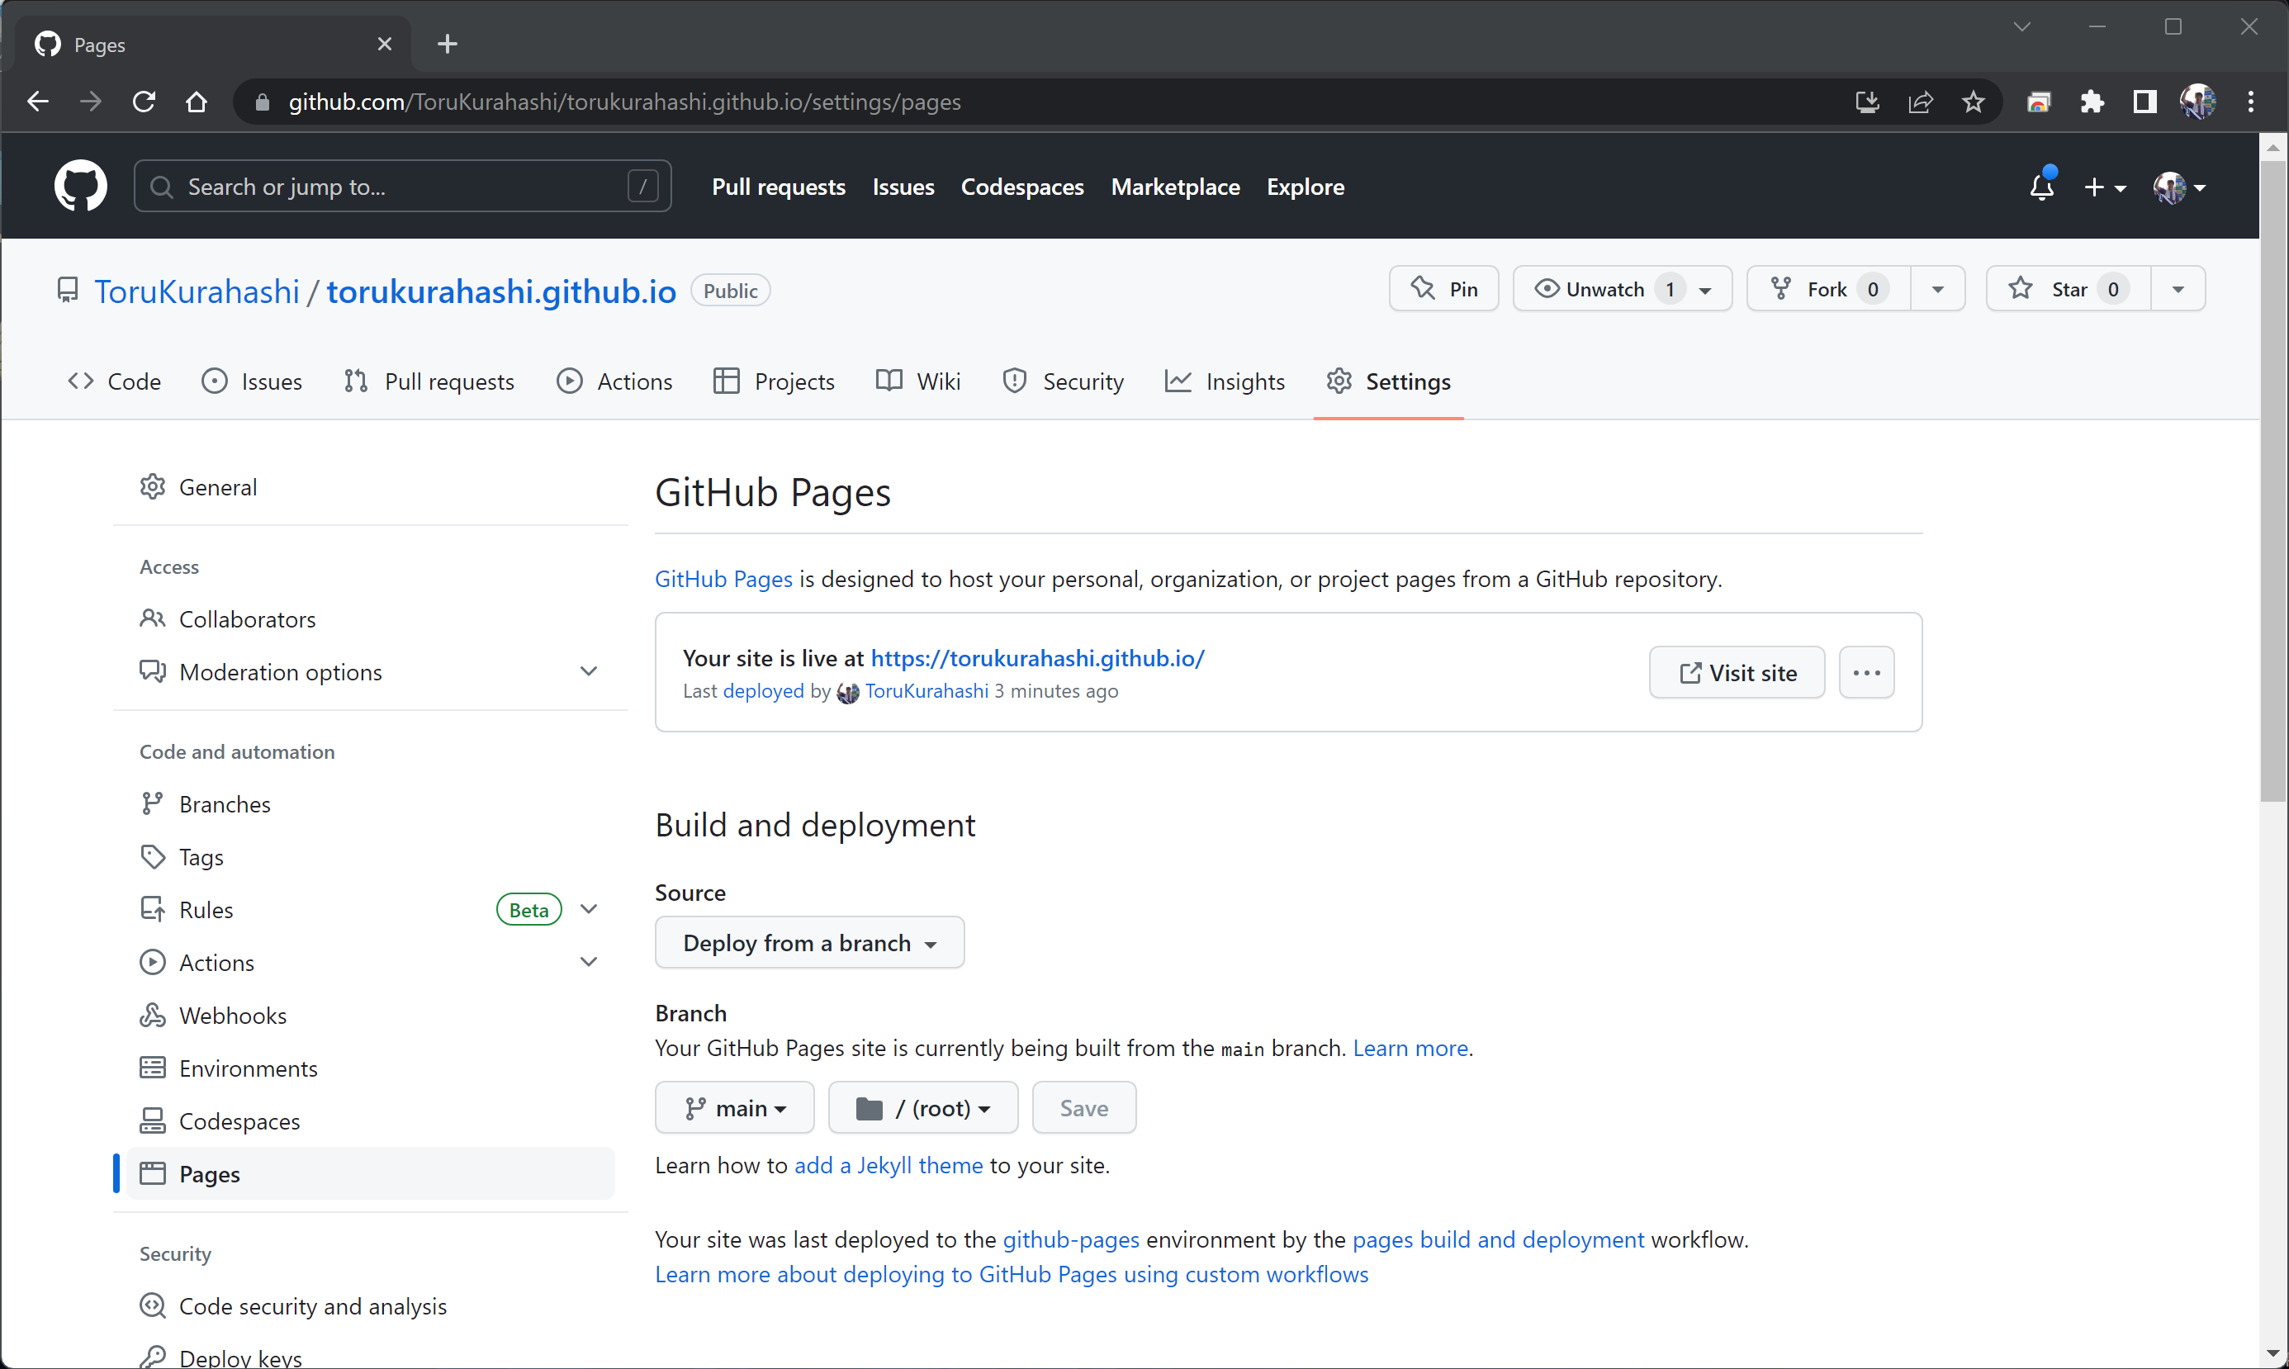The width and height of the screenshot is (2289, 1369).
Task: Open the Unwatch dropdown
Action: 1621,289
